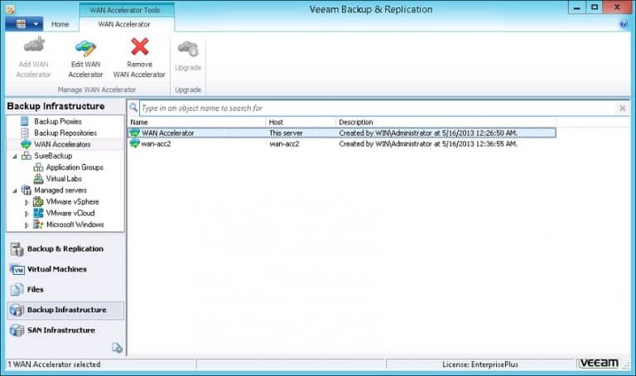The image size is (636, 376).
Task: Select Application Groups icon in tree
Action: pos(38,167)
